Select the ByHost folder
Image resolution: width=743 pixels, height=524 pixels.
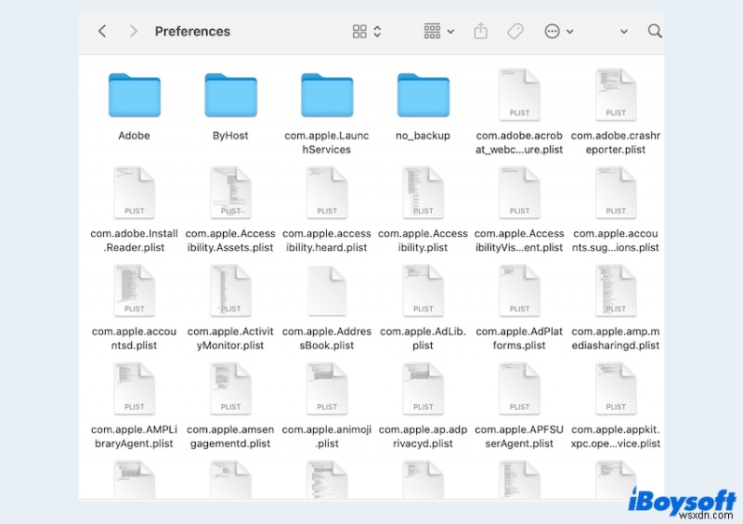pos(230,95)
